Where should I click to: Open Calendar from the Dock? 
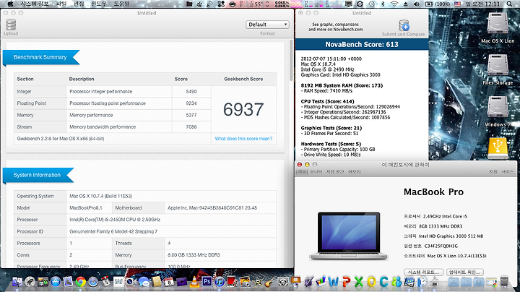point(169,282)
